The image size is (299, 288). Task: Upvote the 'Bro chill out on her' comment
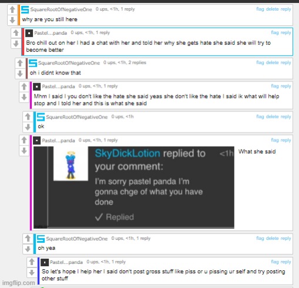tap(16, 33)
